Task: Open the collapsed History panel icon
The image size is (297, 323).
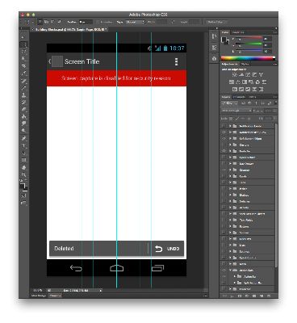Action: 214,36
